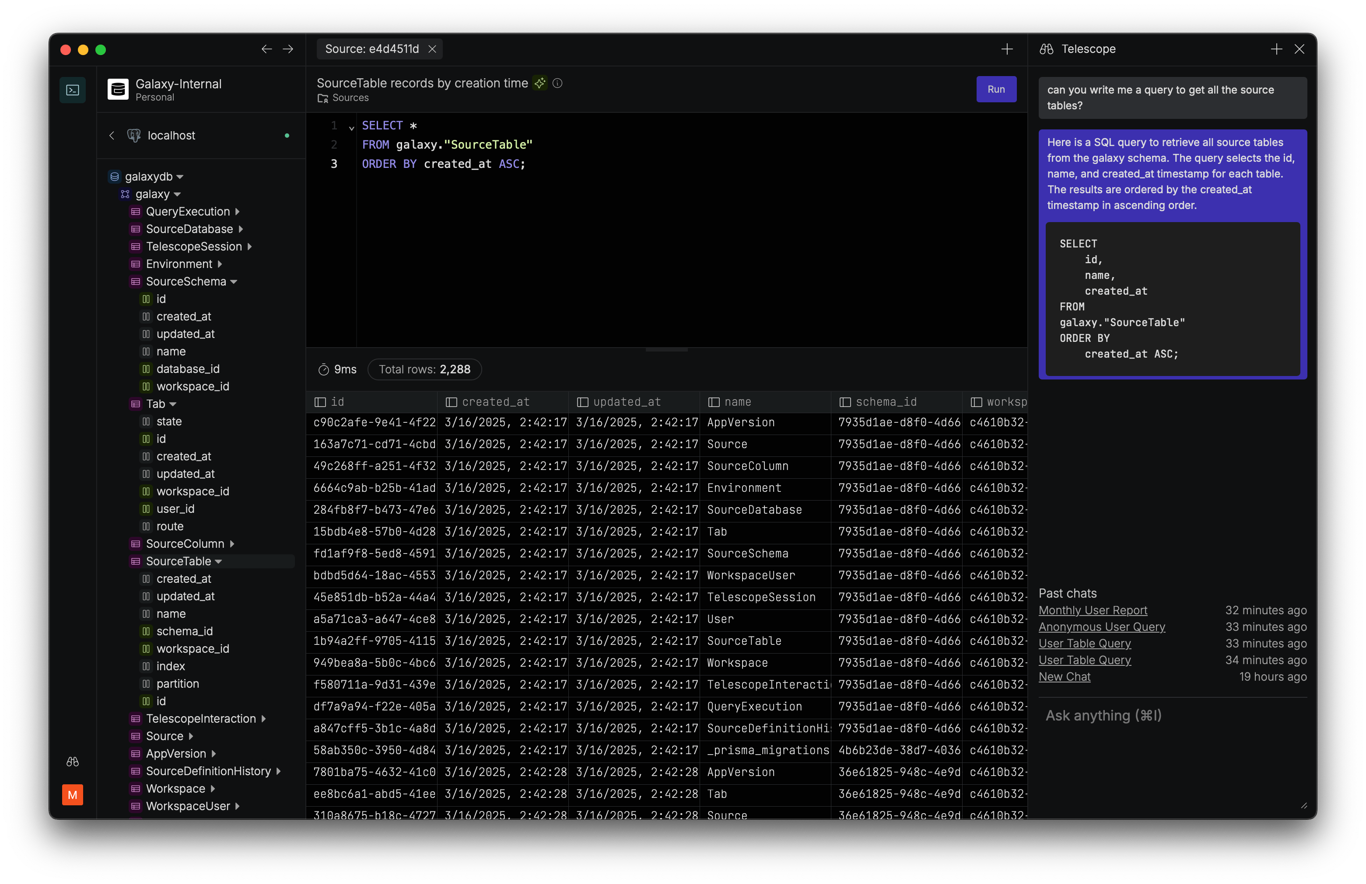1366x884 pixels.
Task: Expand the SourceColumn table
Action: click(x=232, y=544)
